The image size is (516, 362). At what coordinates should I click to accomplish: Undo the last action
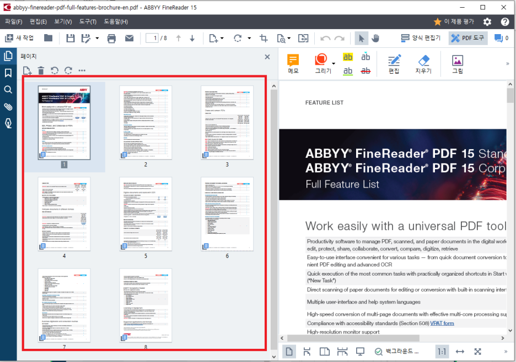[325, 39]
